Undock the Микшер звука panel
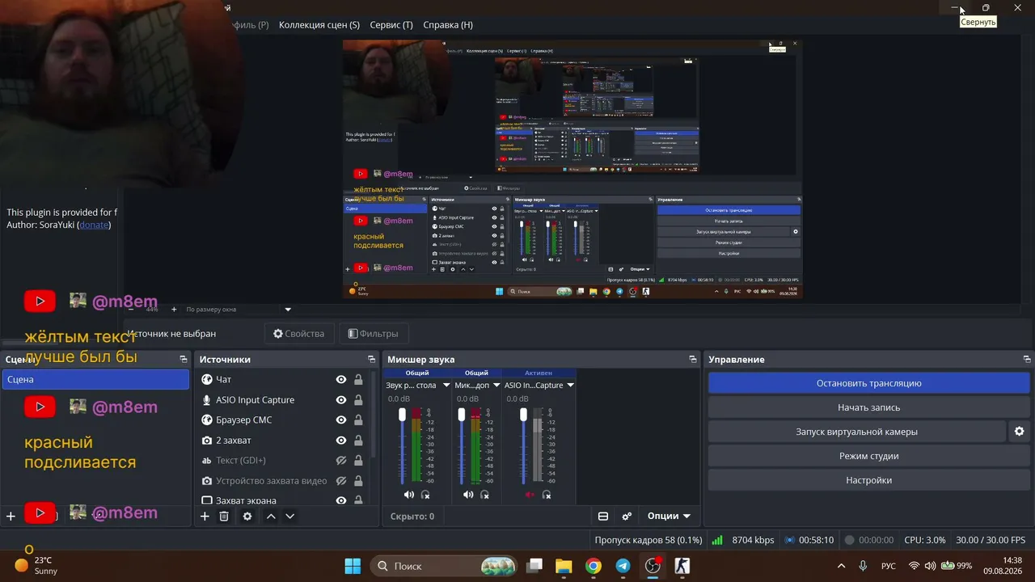The height and width of the screenshot is (582, 1035). [x=693, y=359]
